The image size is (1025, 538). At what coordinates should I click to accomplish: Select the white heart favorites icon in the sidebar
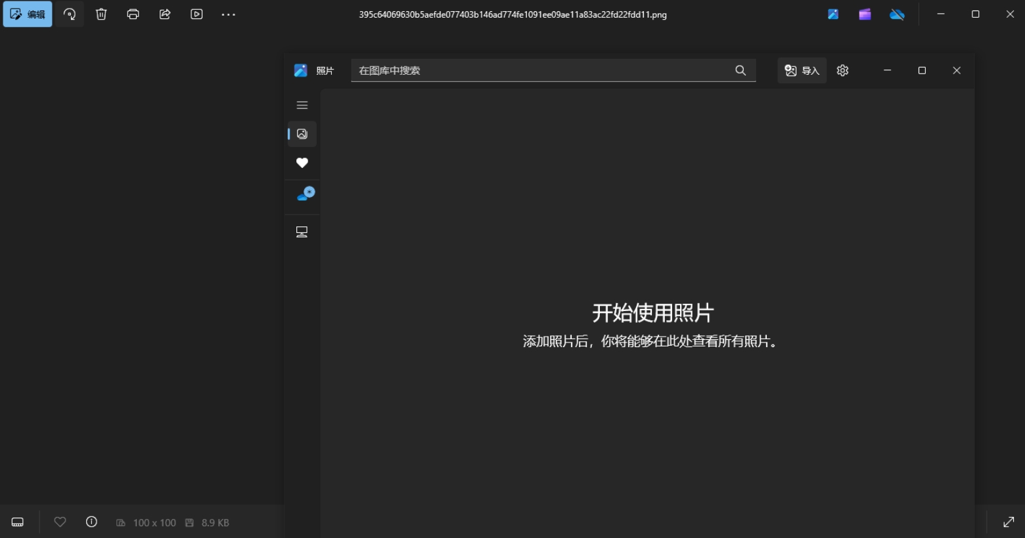pyautogui.click(x=302, y=163)
